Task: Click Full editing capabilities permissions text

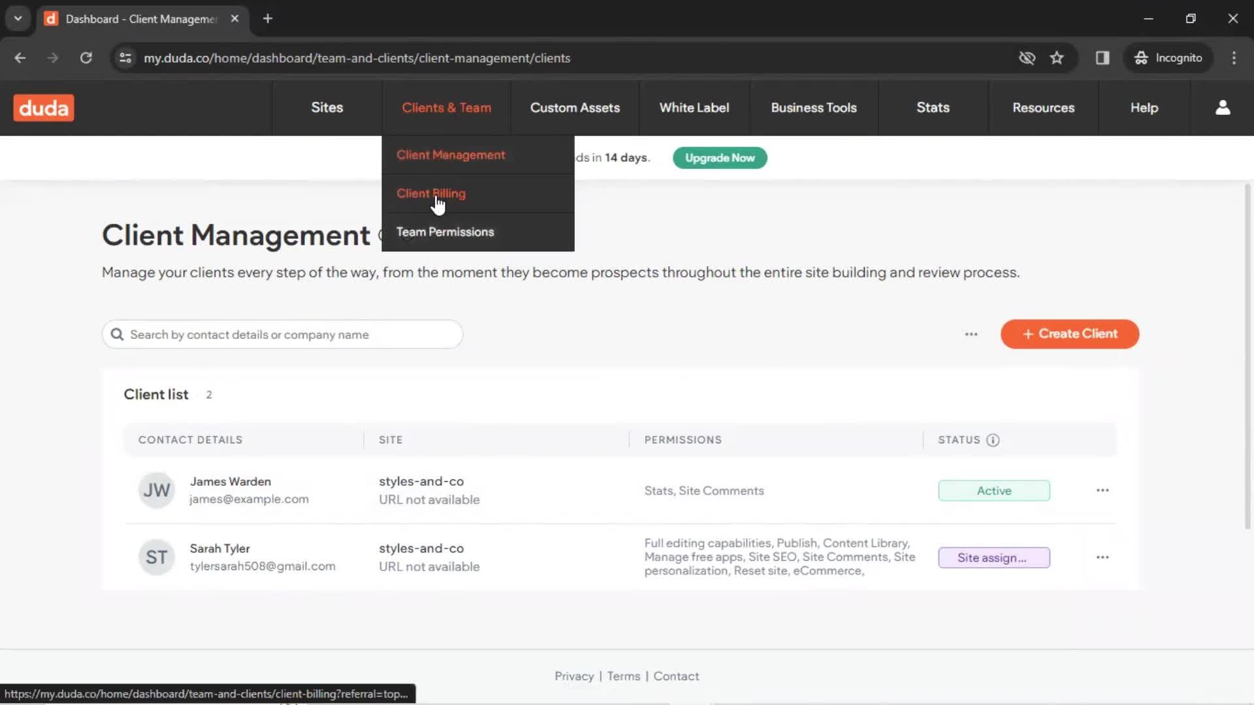Action: (780, 557)
